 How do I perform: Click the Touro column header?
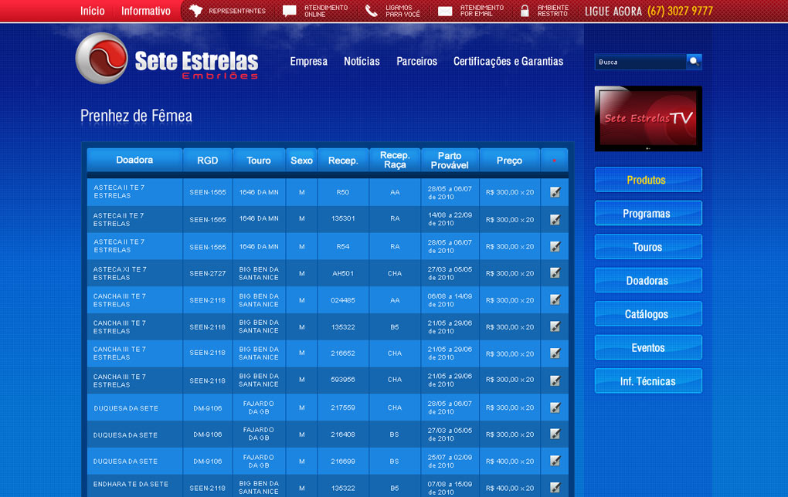click(x=259, y=161)
